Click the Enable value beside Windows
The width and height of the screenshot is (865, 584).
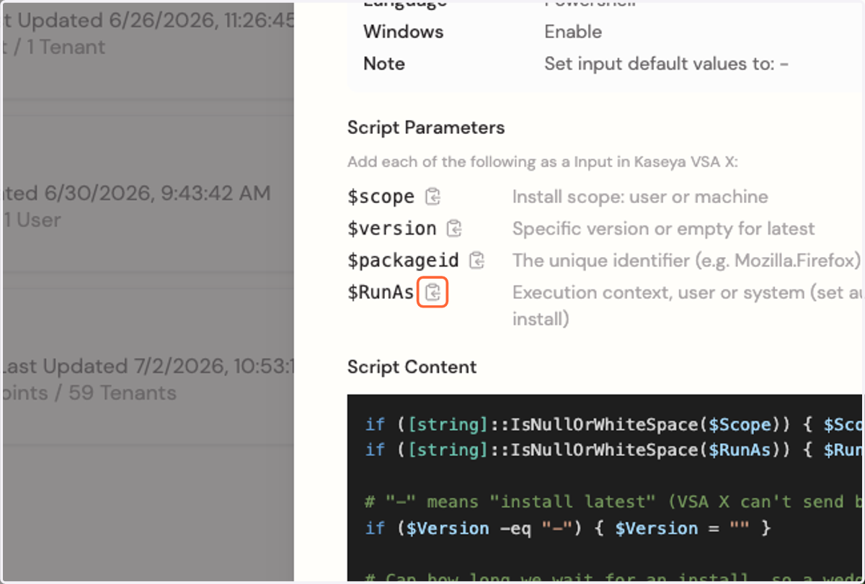click(x=573, y=32)
